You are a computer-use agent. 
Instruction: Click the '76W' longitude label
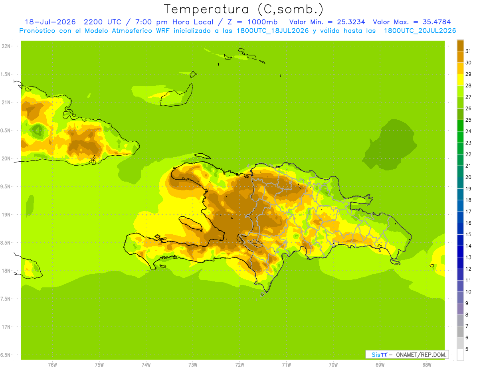tap(52, 364)
